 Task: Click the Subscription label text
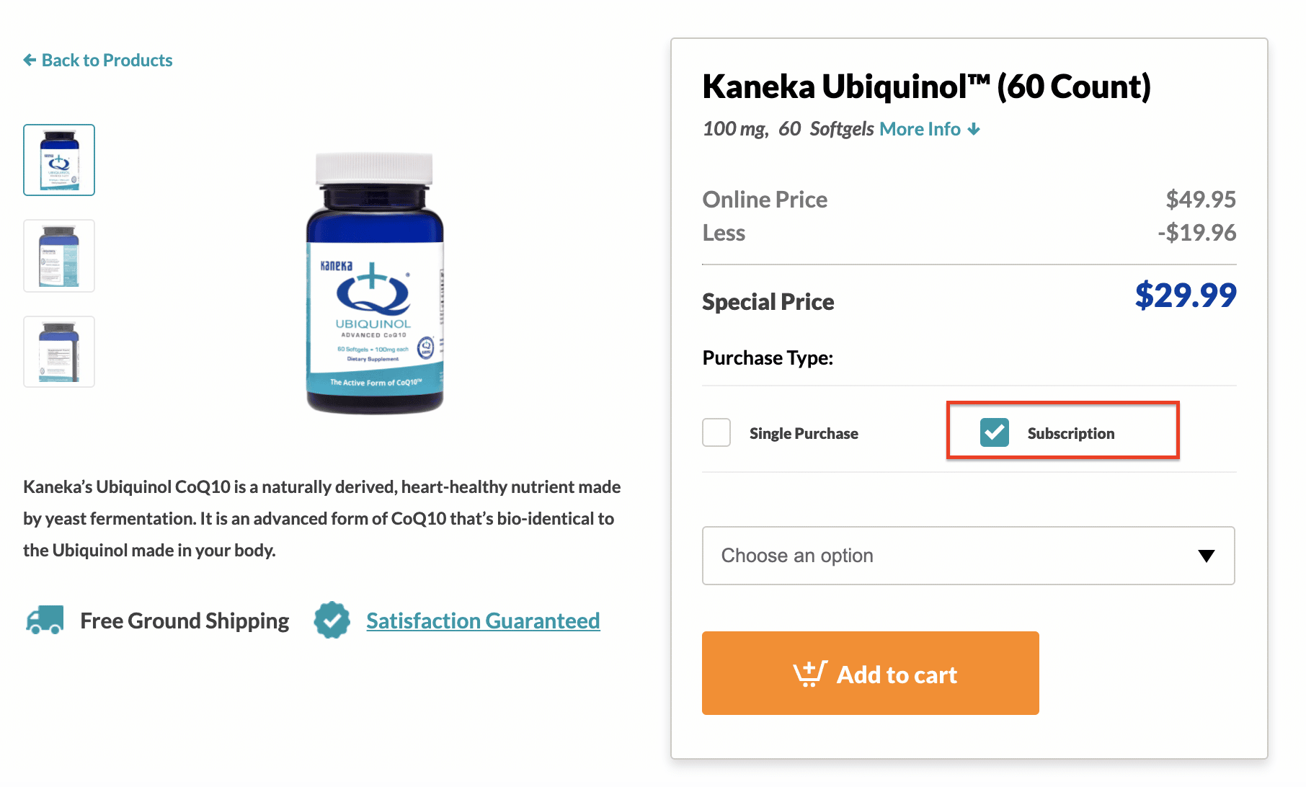tap(1071, 433)
